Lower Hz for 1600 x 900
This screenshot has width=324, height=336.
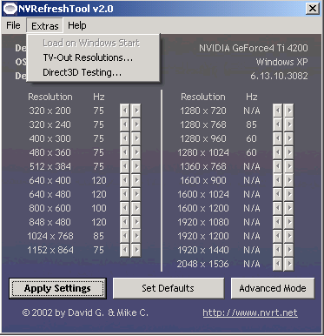(278, 180)
